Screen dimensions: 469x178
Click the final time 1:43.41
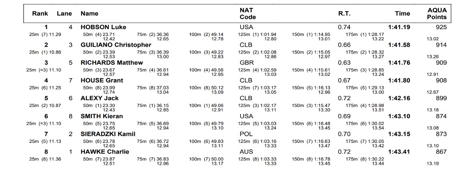[x=399, y=152]
